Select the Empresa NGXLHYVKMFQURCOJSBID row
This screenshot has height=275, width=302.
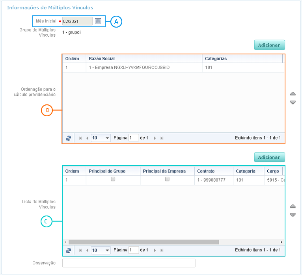coord(129,68)
